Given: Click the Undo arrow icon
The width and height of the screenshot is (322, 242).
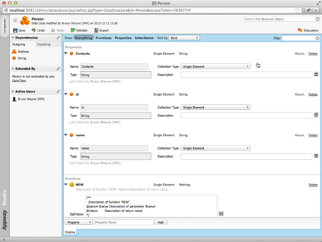Looking at the screenshot, I should pyautogui.click(x=33, y=30).
